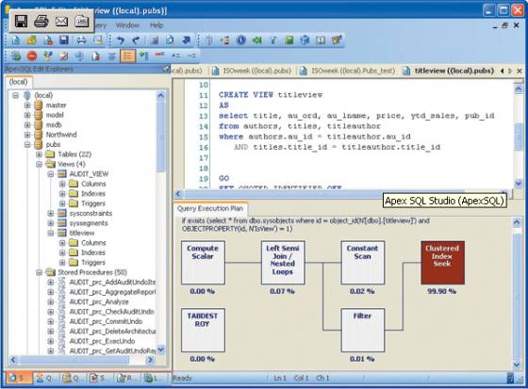Viewport: 528px width, 389px height.
Task: Select the red Clustered Index Seek node
Action: (x=442, y=263)
